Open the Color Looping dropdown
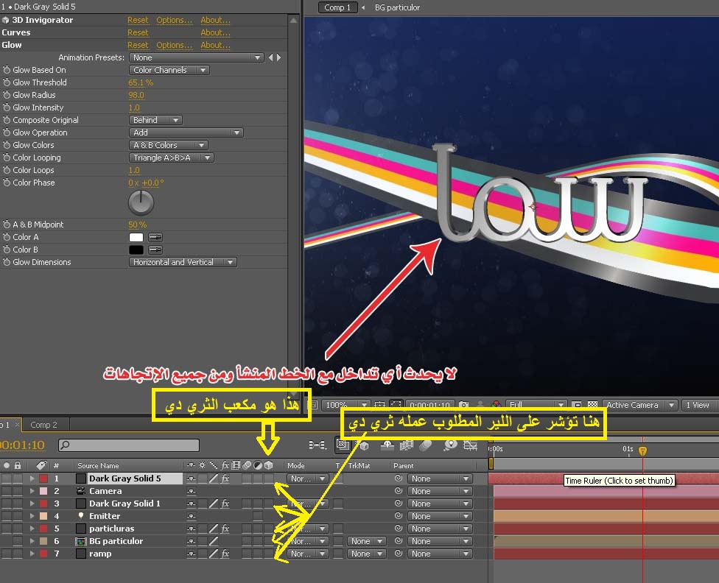 172,158
